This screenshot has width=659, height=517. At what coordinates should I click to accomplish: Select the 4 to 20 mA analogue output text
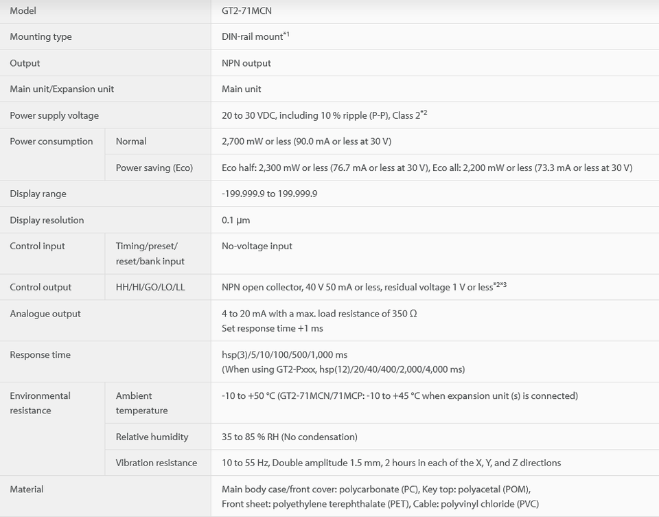coord(319,314)
